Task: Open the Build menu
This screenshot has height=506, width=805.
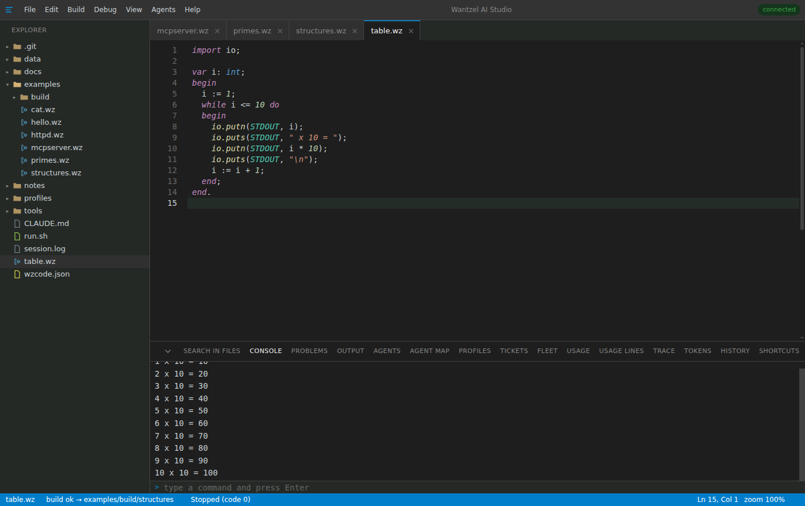Action: (76, 10)
